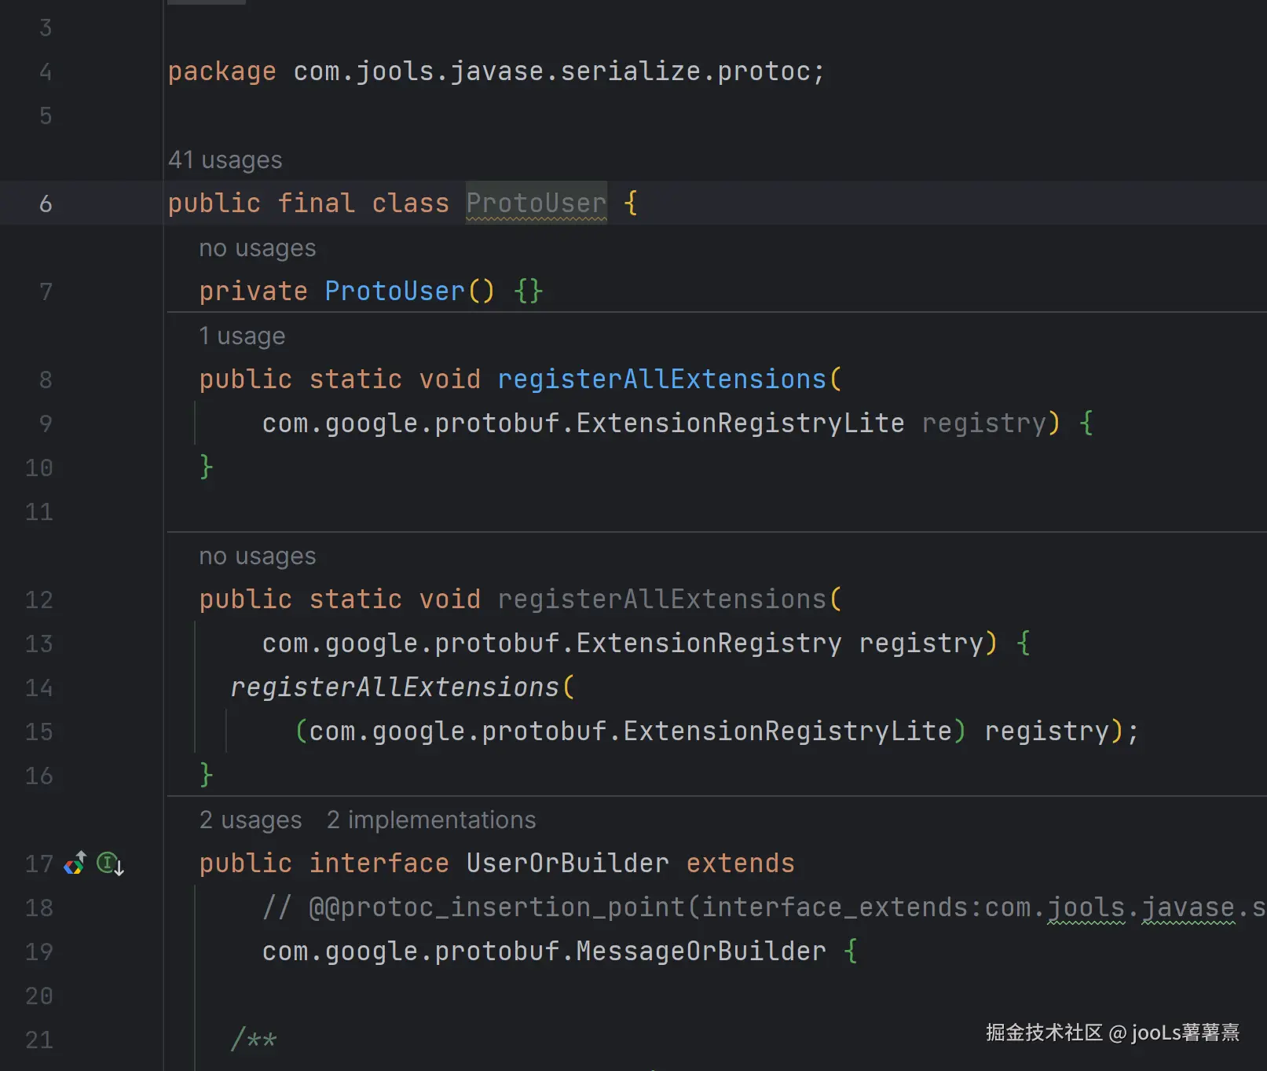
Task: Click the first blue registerAllExtensions method name
Action: pyautogui.click(x=661, y=380)
